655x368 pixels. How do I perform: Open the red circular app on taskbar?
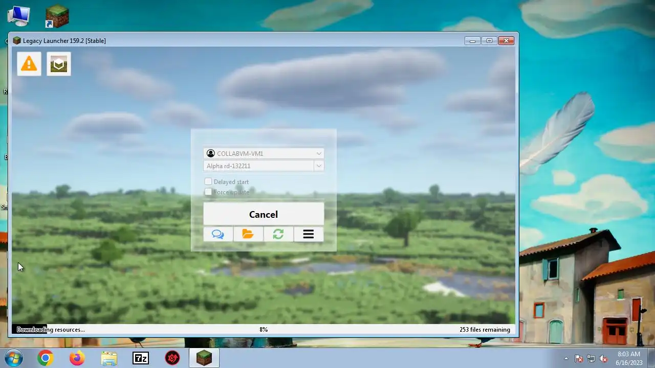pyautogui.click(x=172, y=358)
